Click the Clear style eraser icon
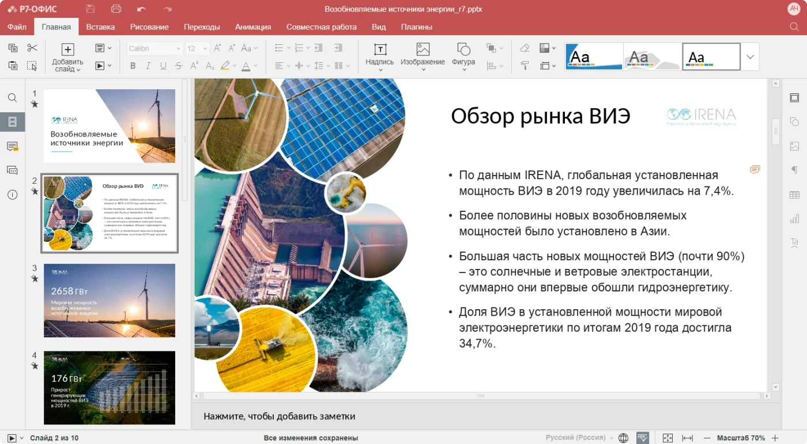The height and width of the screenshot is (444, 807). (x=525, y=48)
